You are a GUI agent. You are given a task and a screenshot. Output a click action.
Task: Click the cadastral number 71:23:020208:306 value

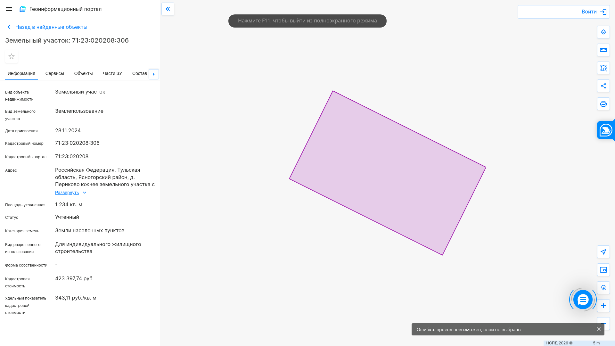[77, 143]
